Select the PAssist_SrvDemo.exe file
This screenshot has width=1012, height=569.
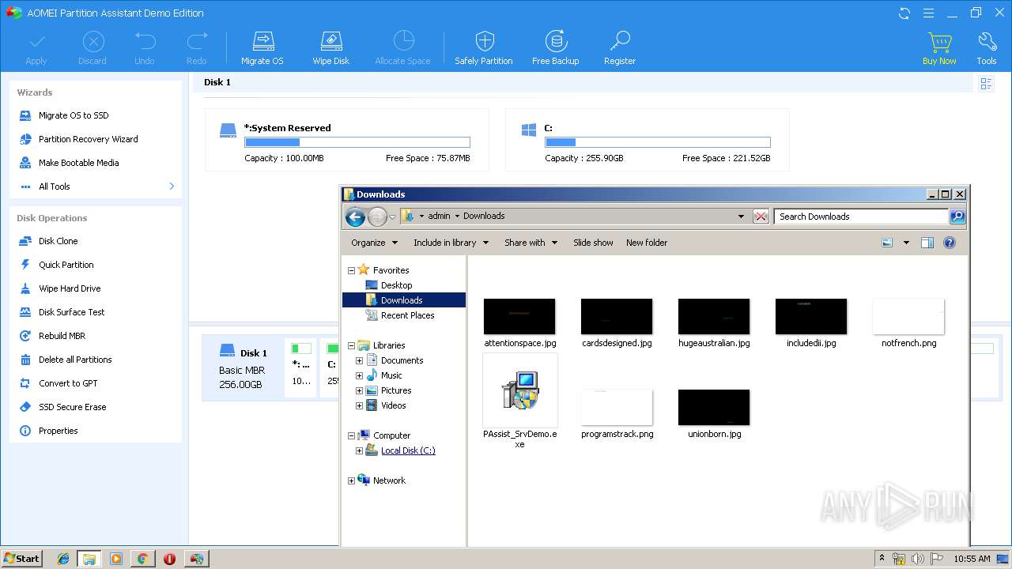click(x=520, y=401)
